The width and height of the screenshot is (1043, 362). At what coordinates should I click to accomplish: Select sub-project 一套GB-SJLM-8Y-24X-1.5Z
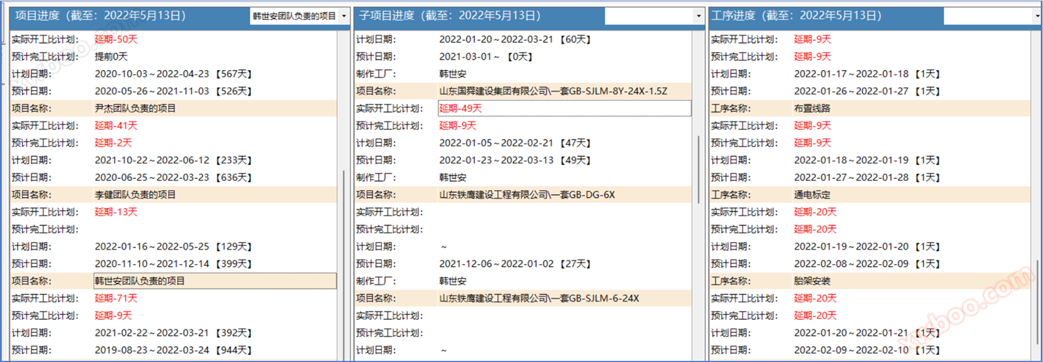point(553,91)
